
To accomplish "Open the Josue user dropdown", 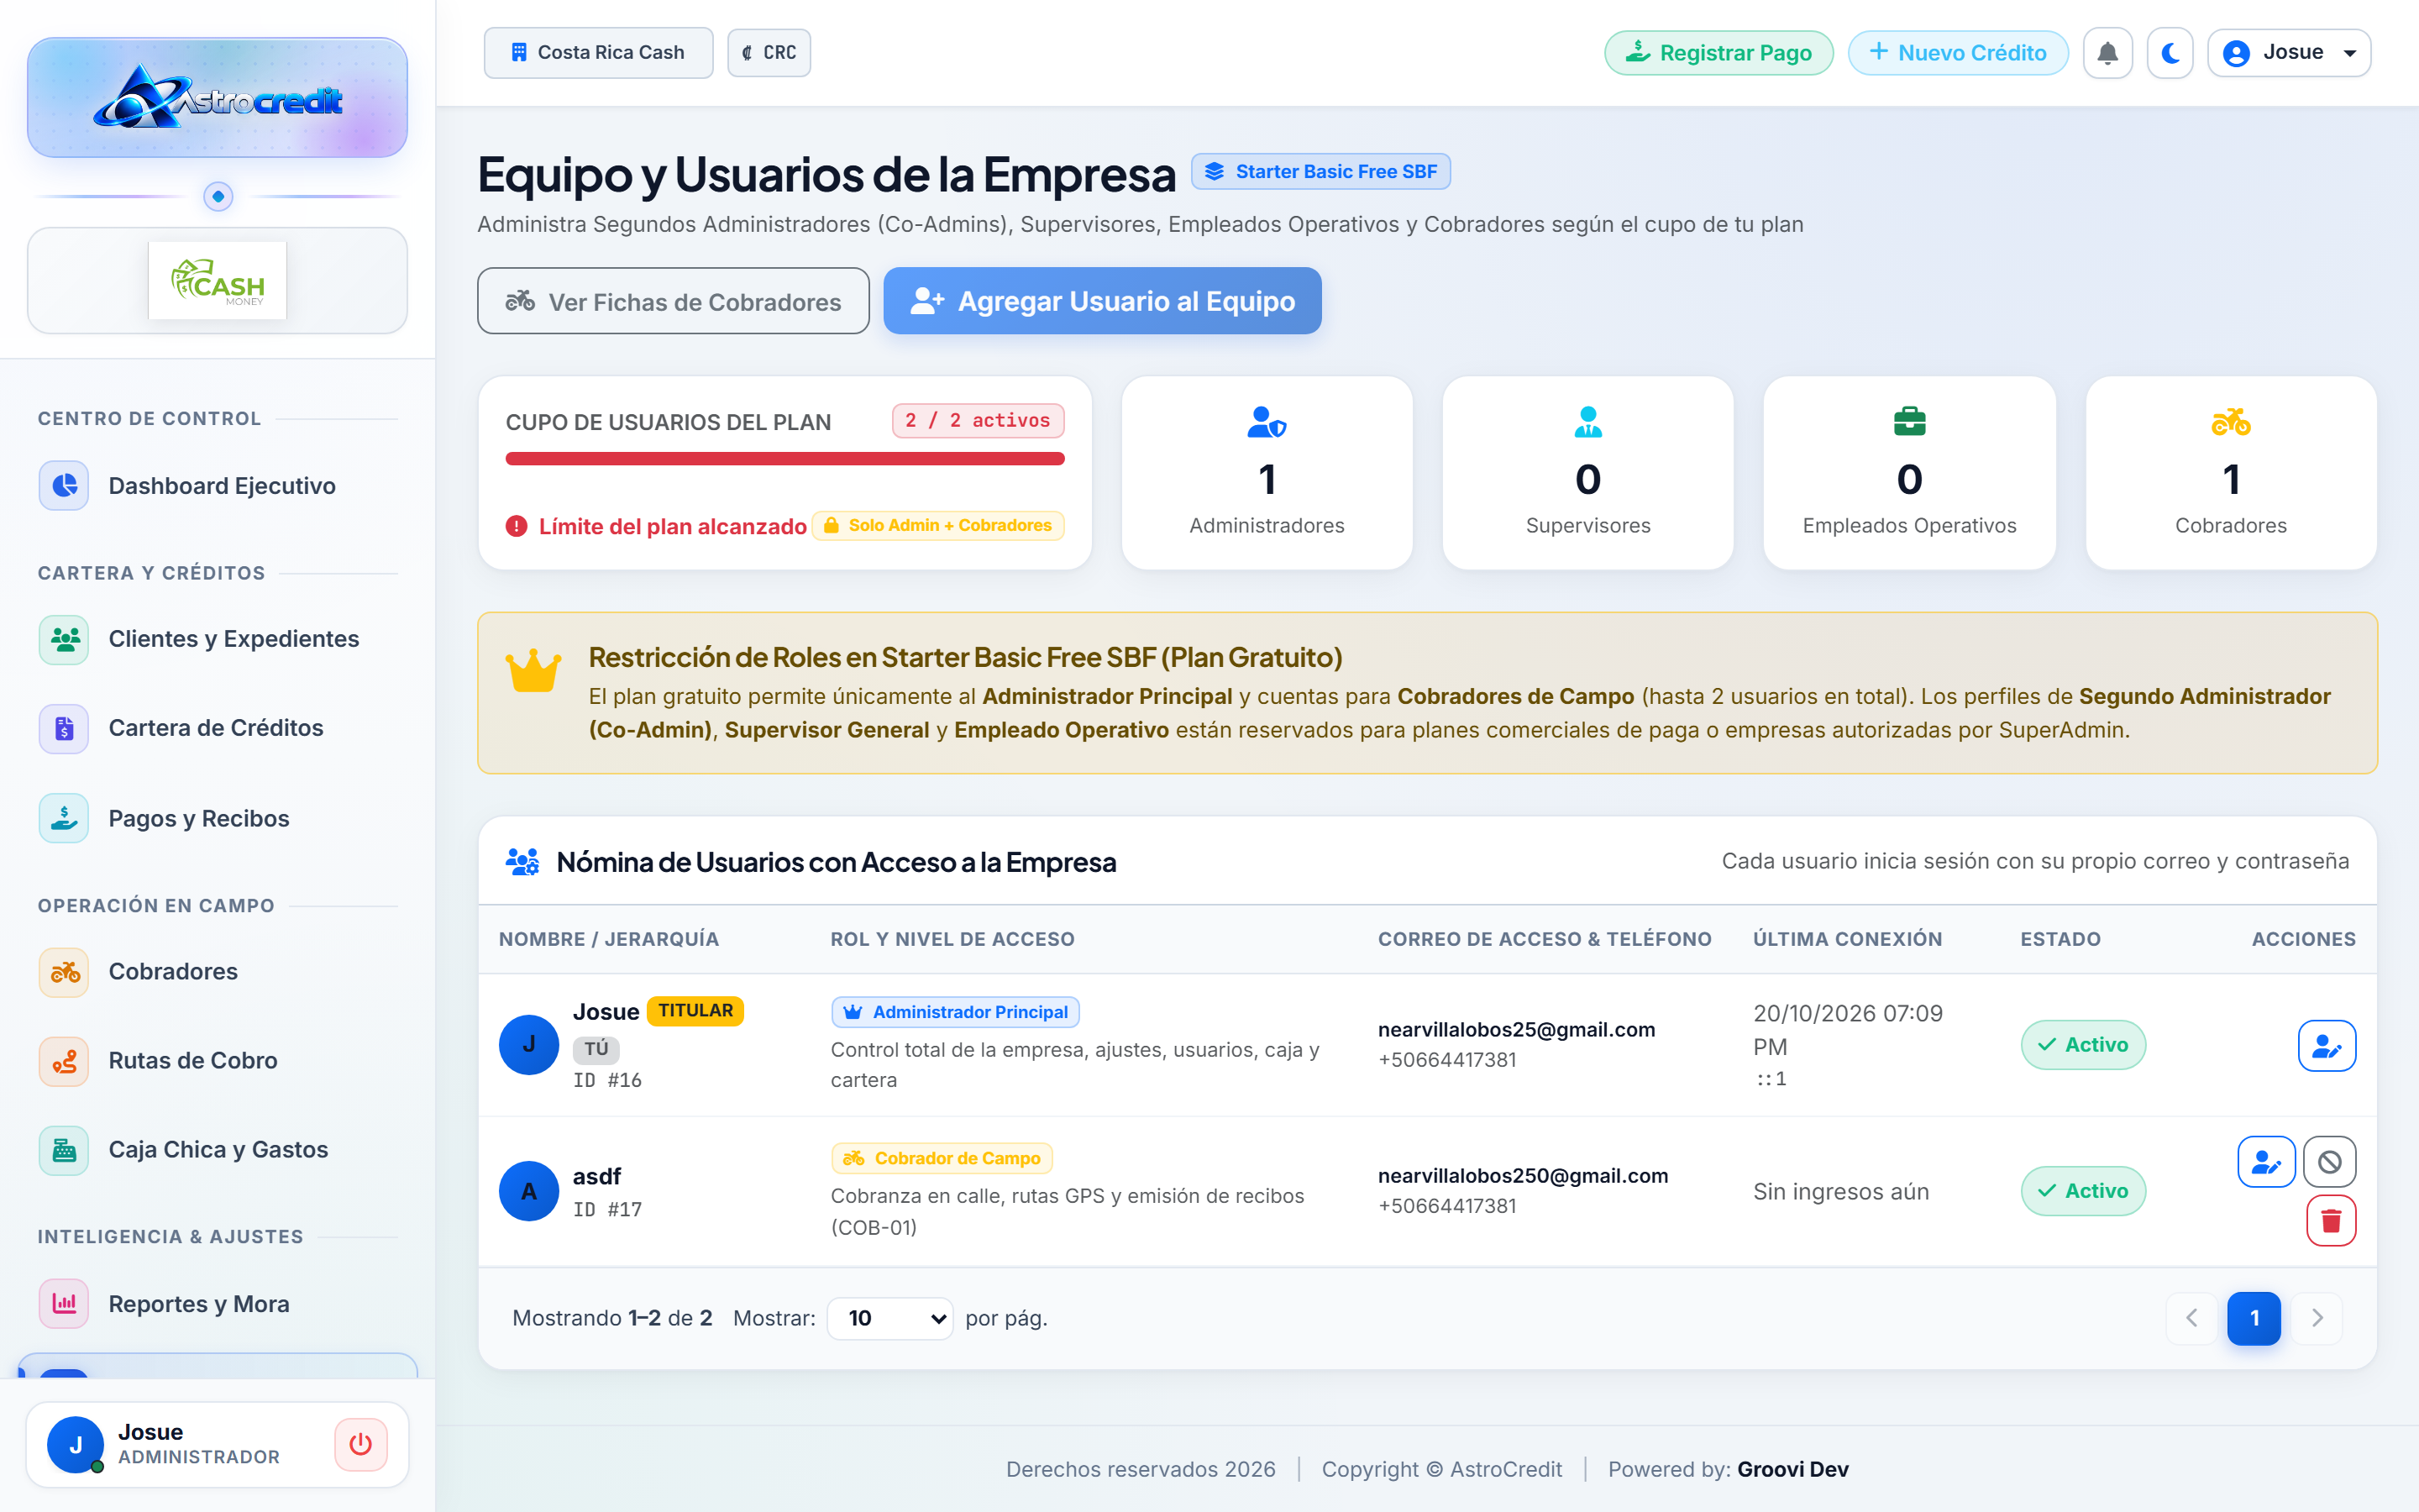I will [x=2289, y=53].
